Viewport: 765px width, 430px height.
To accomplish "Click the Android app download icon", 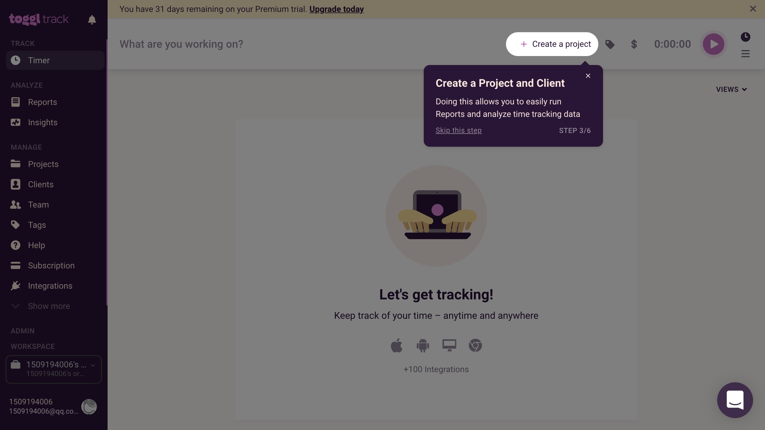I will 423,345.
